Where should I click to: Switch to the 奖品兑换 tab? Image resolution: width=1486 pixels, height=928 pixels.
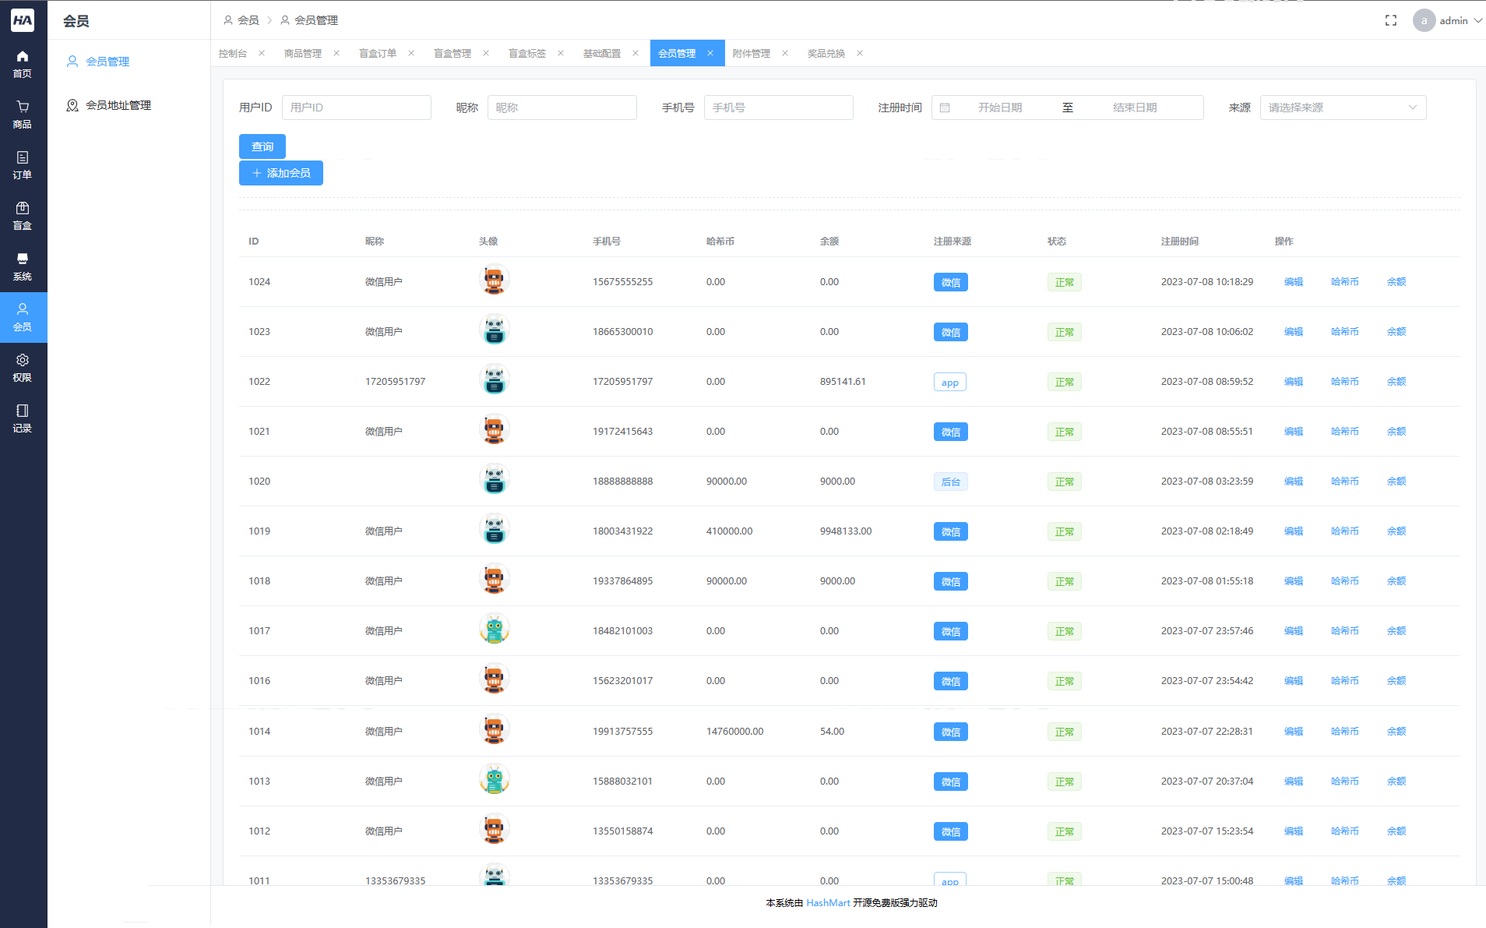click(826, 53)
